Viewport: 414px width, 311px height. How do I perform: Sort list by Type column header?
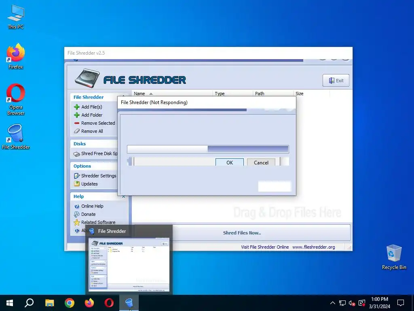[232, 94]
